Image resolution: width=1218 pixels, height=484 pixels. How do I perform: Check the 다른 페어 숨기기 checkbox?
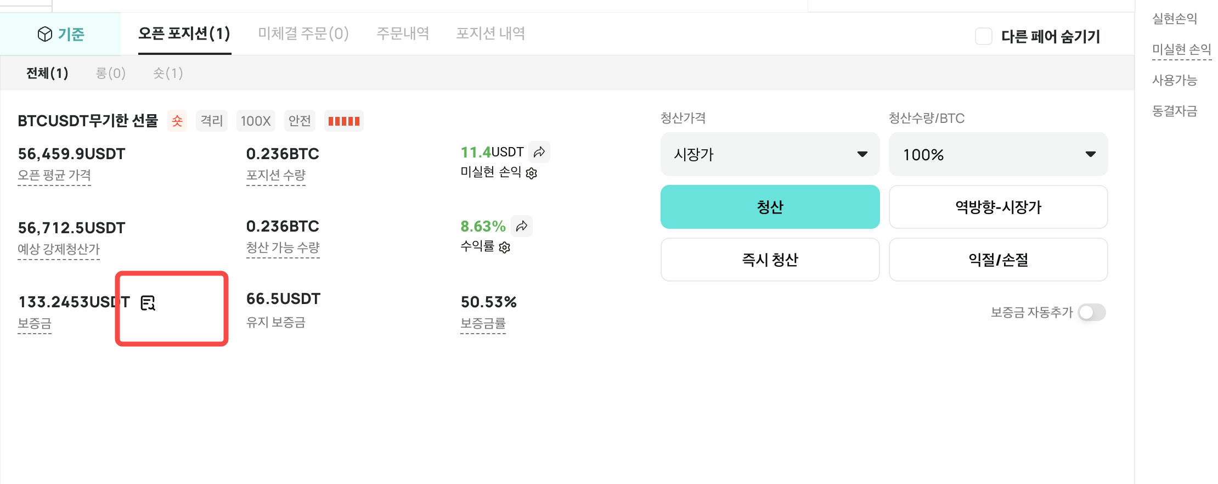click(x=984, y=37)
